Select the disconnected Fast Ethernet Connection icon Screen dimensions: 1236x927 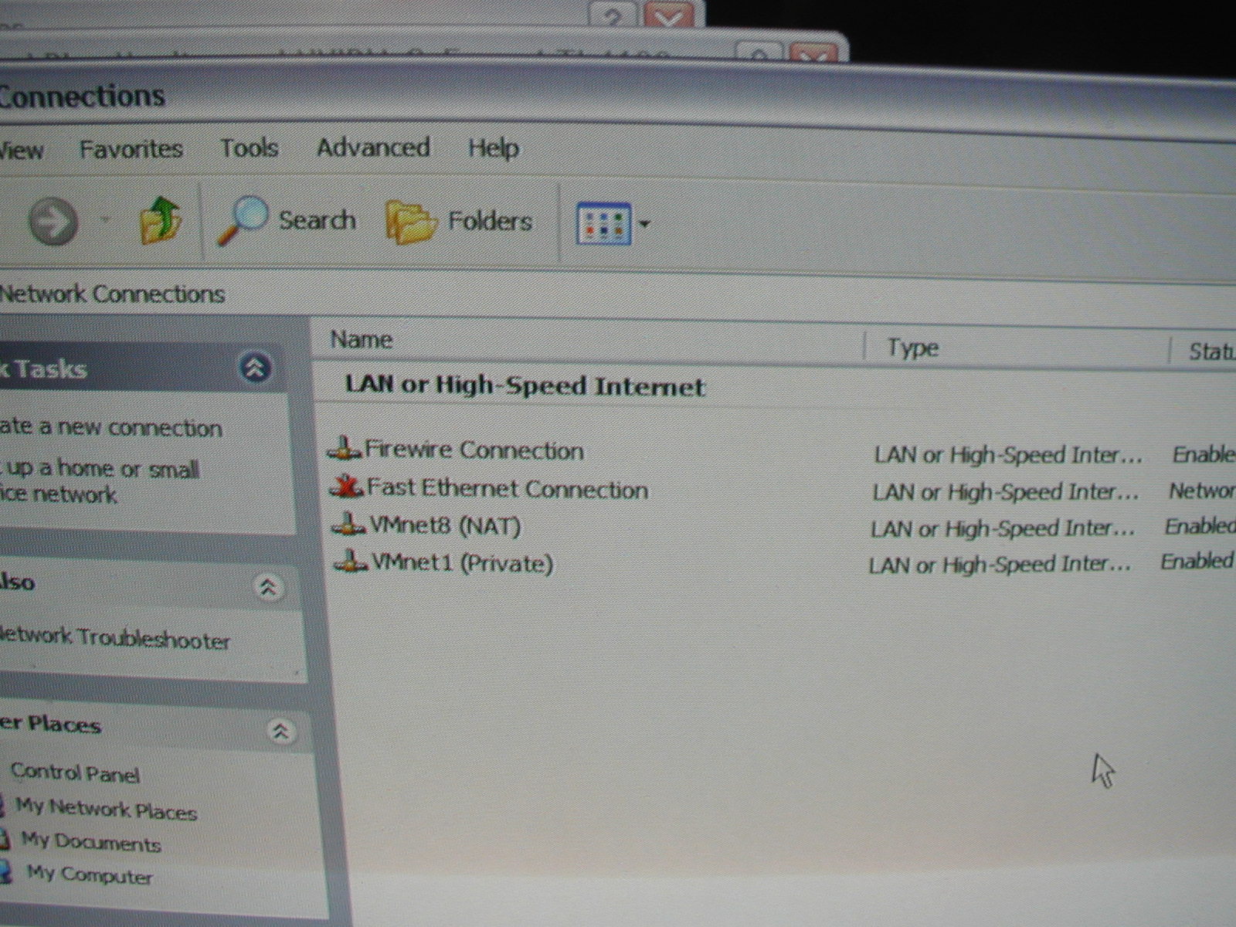(x=346, y=487)
